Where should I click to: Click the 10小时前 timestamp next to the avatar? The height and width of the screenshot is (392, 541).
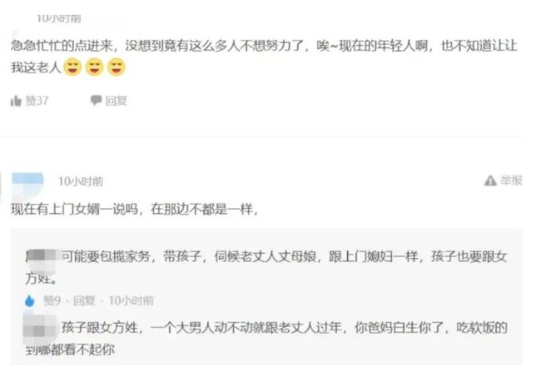click(x=81, y=181)
